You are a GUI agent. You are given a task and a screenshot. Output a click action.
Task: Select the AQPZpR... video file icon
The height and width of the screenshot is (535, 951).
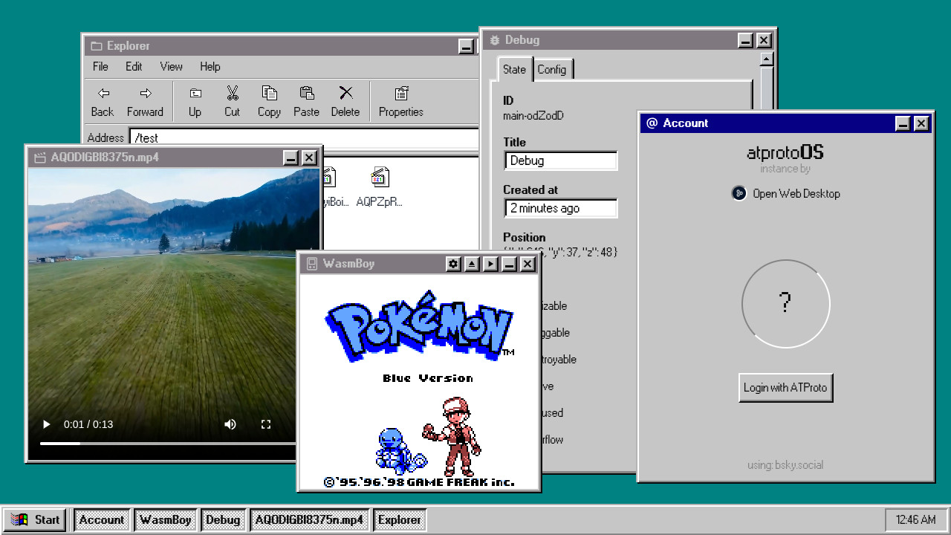tap(380, 177)
